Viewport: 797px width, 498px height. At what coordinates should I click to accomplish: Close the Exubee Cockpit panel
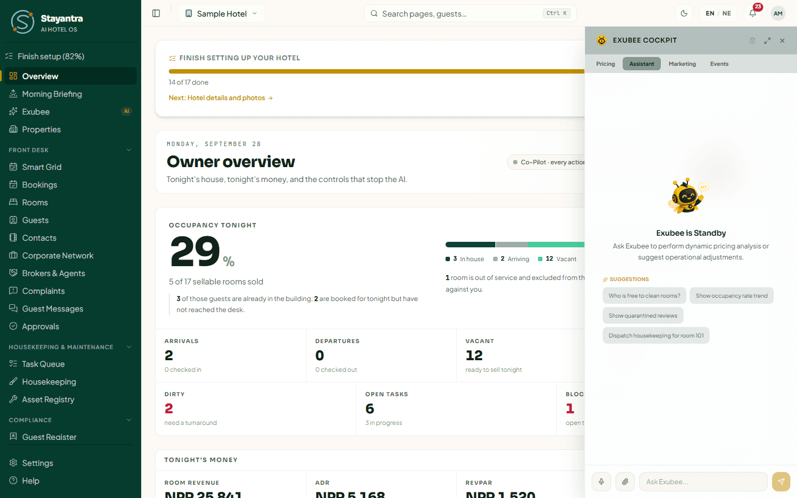[782, 40]
